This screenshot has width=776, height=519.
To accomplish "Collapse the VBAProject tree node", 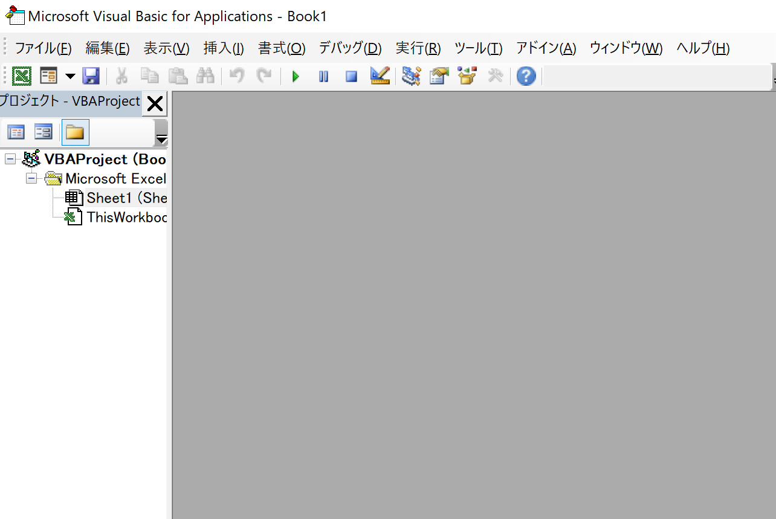I will point(10,159).
